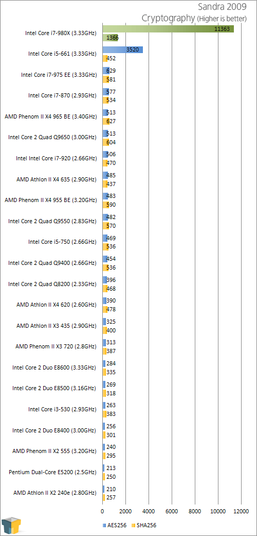This screenshot has width=257, height=536.
Task: Click the Cryptography subtitle text
Action: click(x=169, y=18)
